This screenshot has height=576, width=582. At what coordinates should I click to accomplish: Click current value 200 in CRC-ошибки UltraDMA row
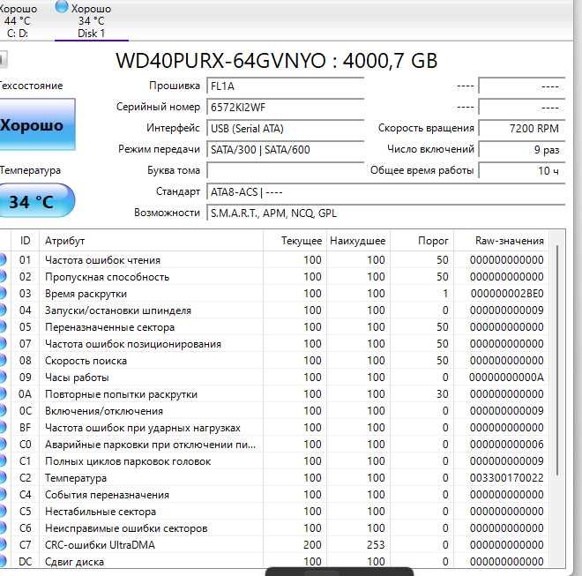[x=312, y=545]
